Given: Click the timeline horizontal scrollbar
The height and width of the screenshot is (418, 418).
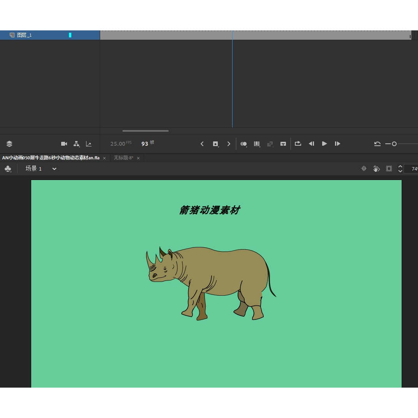Looking at the screenshot, I should [x=145, y=131].
